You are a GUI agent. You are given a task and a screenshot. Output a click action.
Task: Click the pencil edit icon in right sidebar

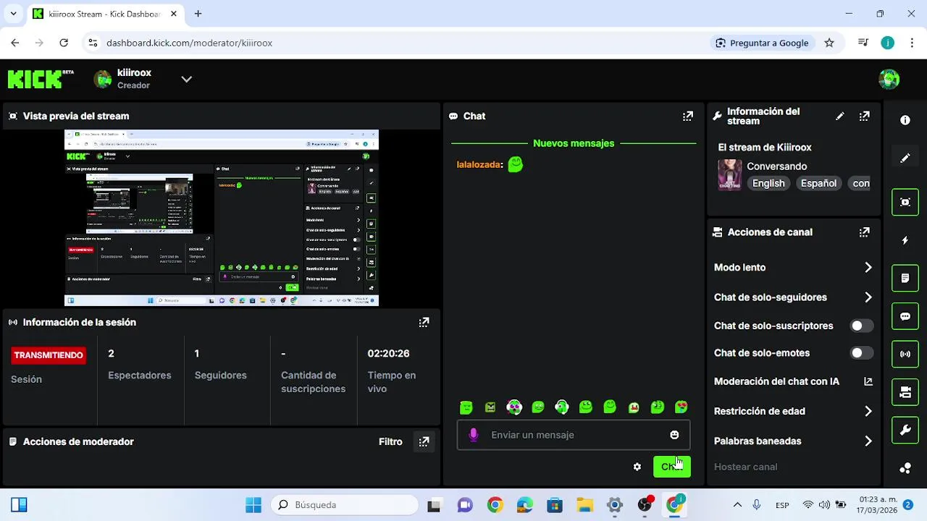pos(905,158)
